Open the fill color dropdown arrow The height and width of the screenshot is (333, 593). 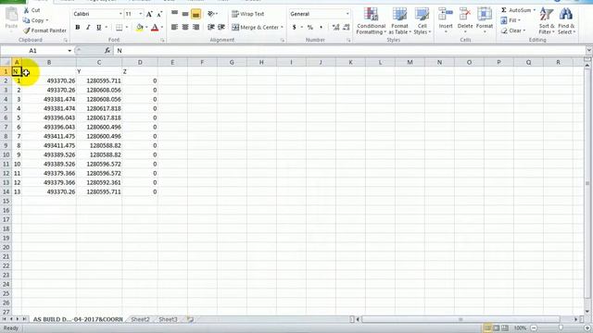click(x=146, y=27)
